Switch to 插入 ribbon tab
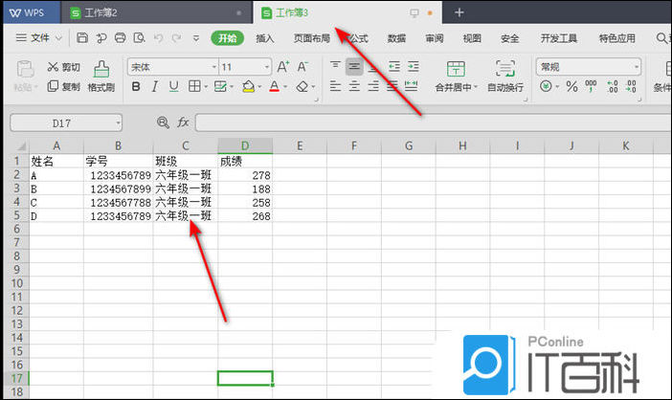The height and width of the screenshot is (400, 672). point(265,38)
